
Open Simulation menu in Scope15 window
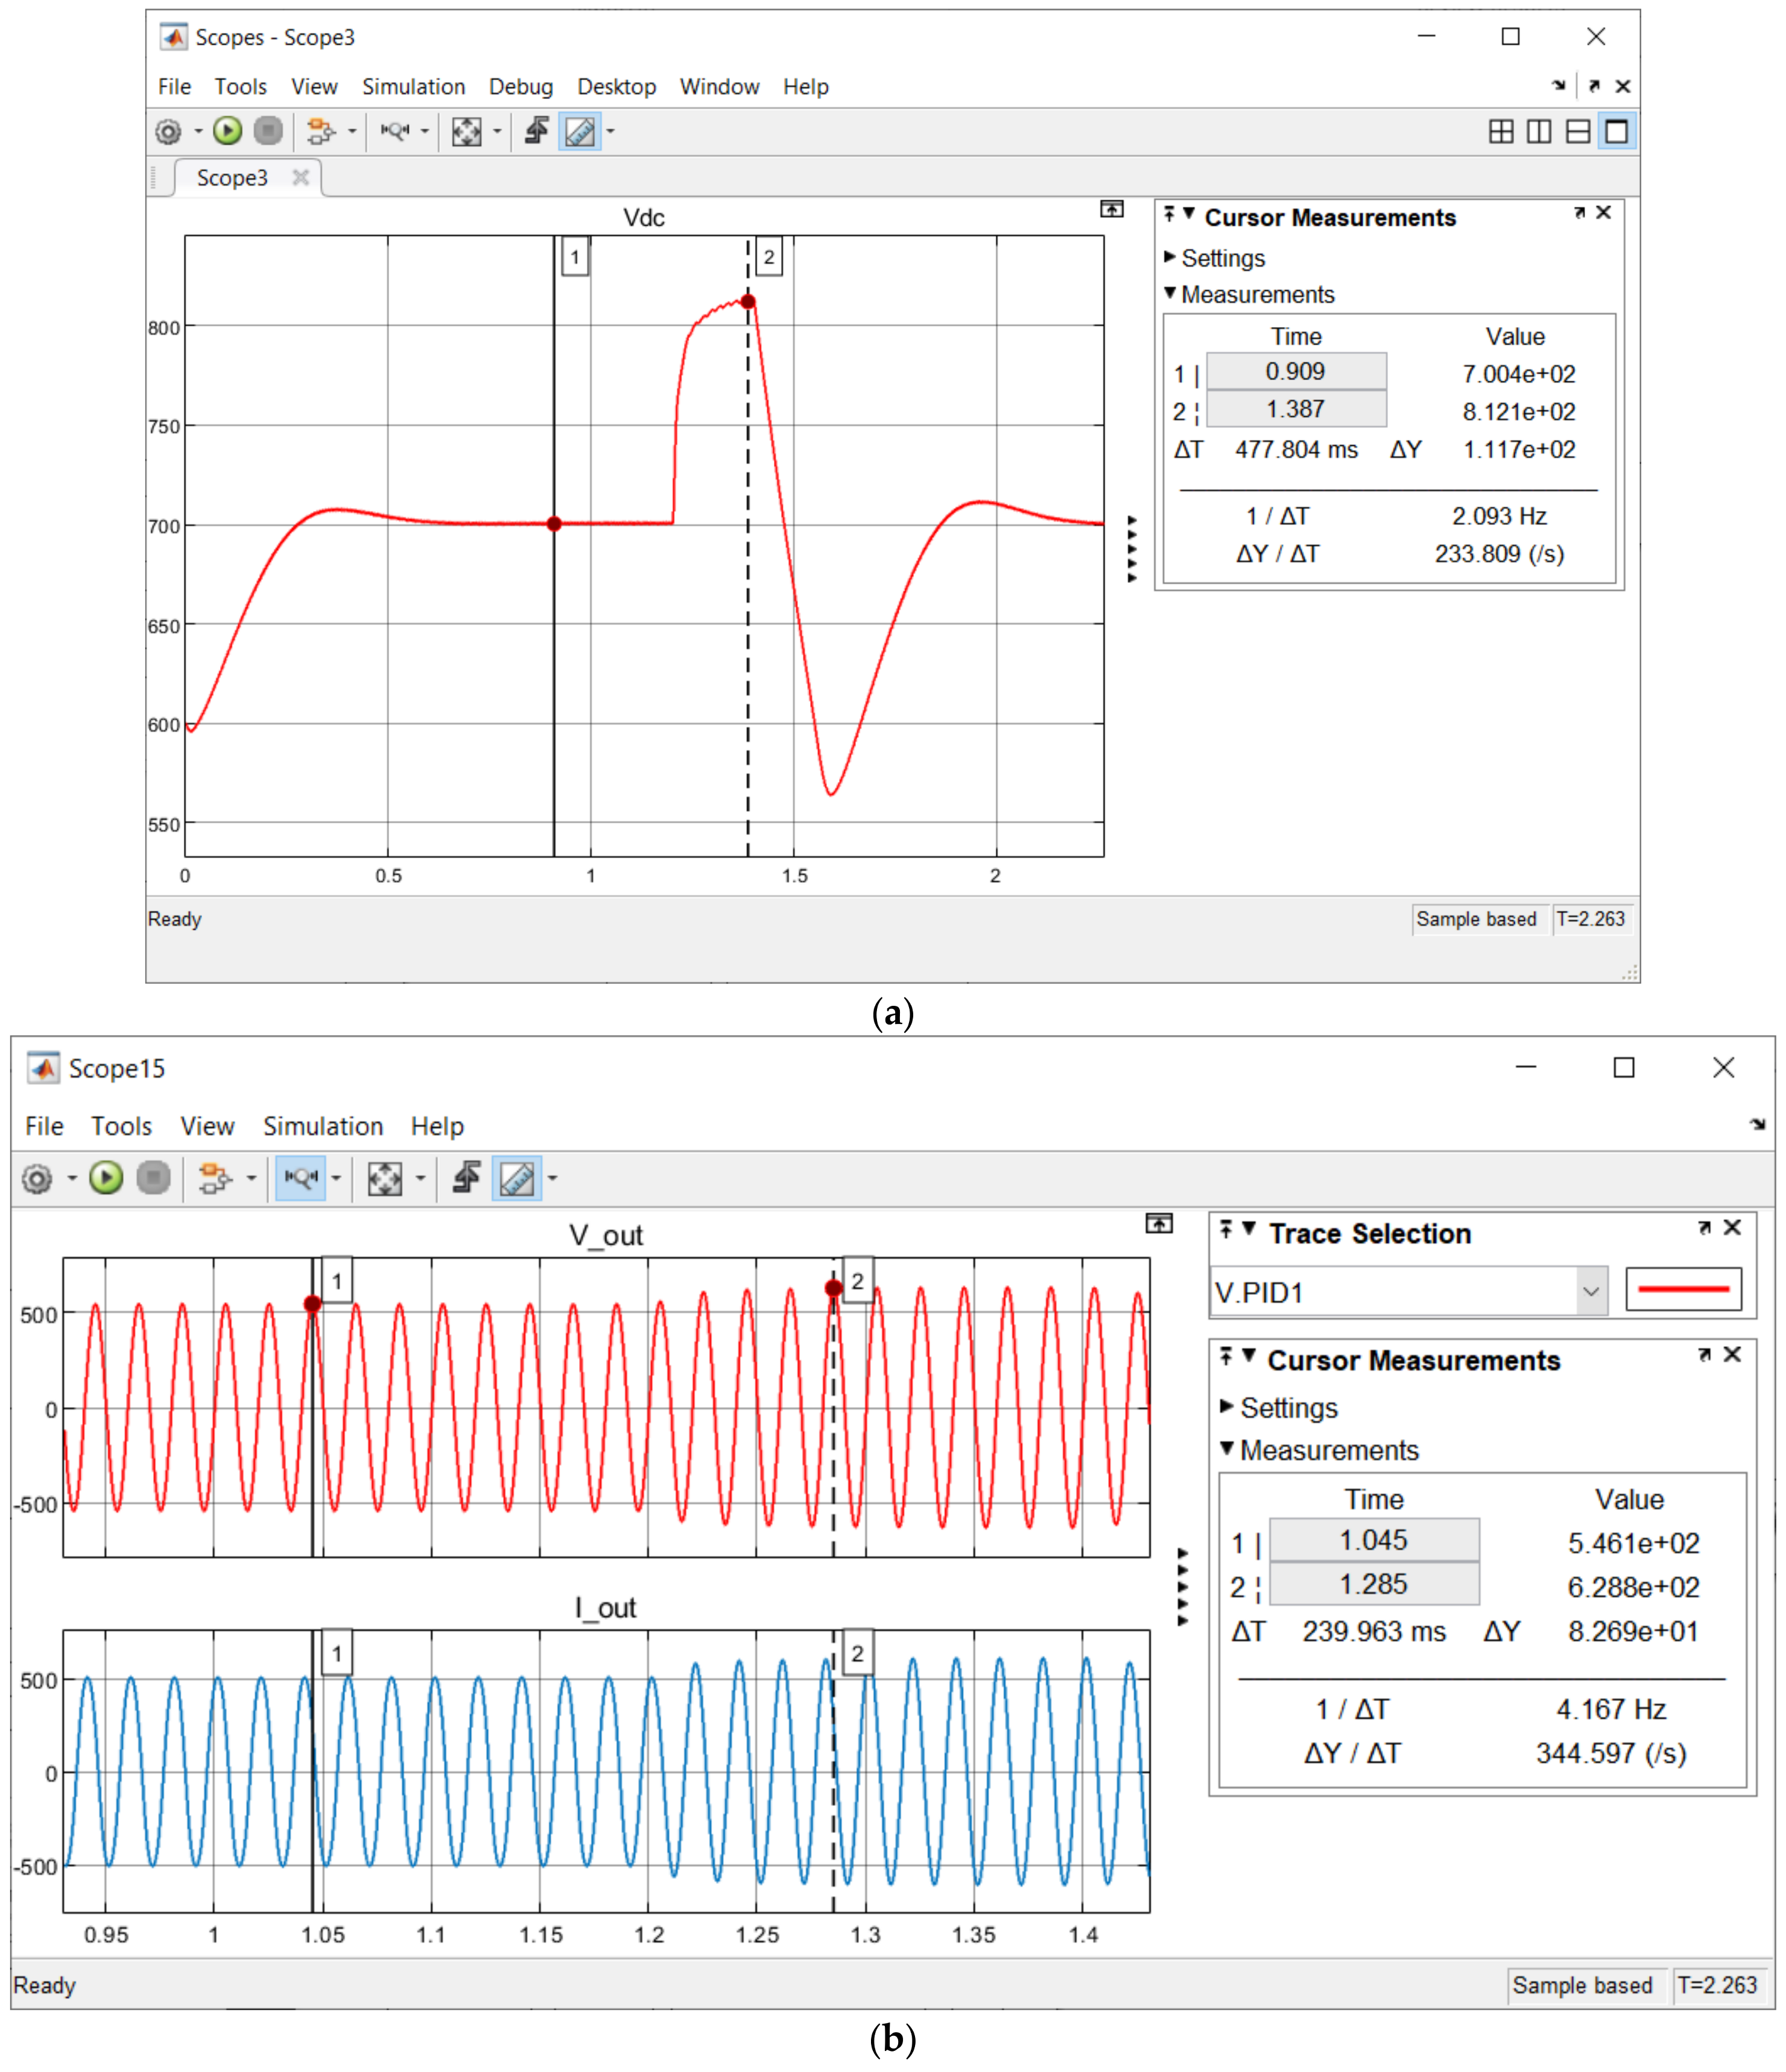pos(323,1126)
